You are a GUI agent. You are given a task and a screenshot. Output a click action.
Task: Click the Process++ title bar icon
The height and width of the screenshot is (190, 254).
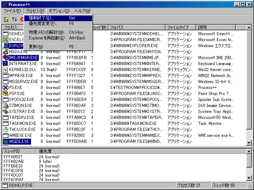point(5,4)
